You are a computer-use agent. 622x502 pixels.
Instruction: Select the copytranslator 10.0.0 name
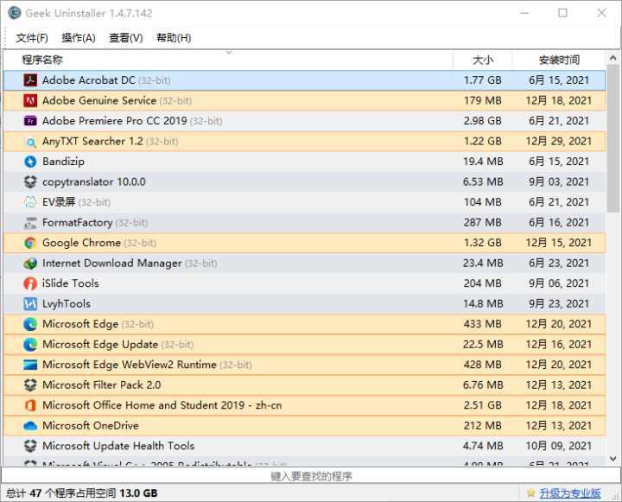(x=93, y=181)
